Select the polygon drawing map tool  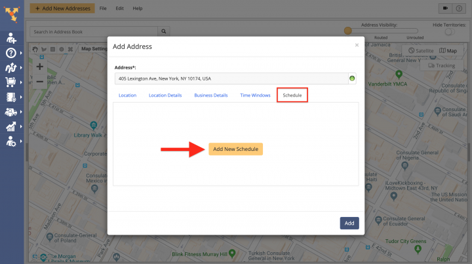coord(44,49)
